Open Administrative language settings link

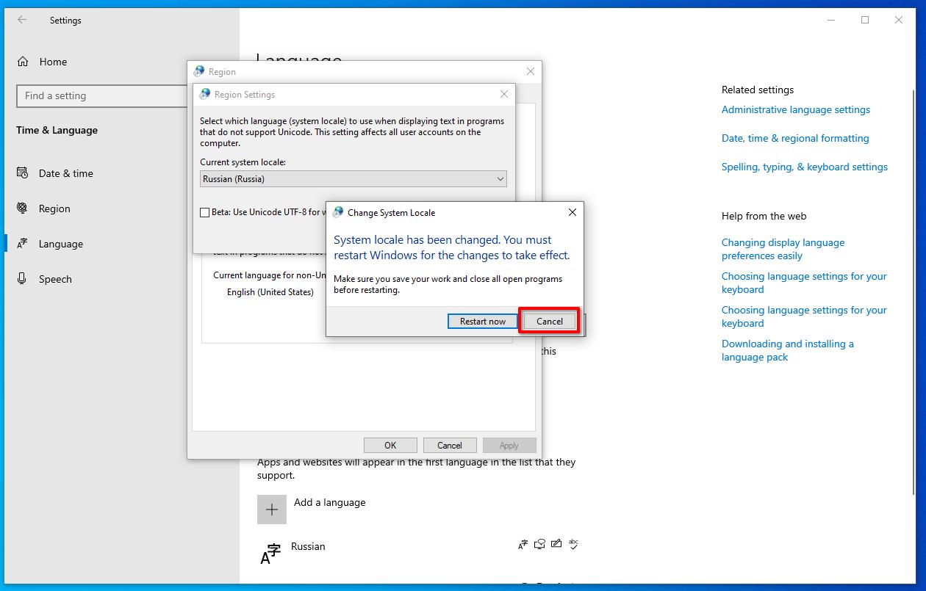click(x=796, y=109)
